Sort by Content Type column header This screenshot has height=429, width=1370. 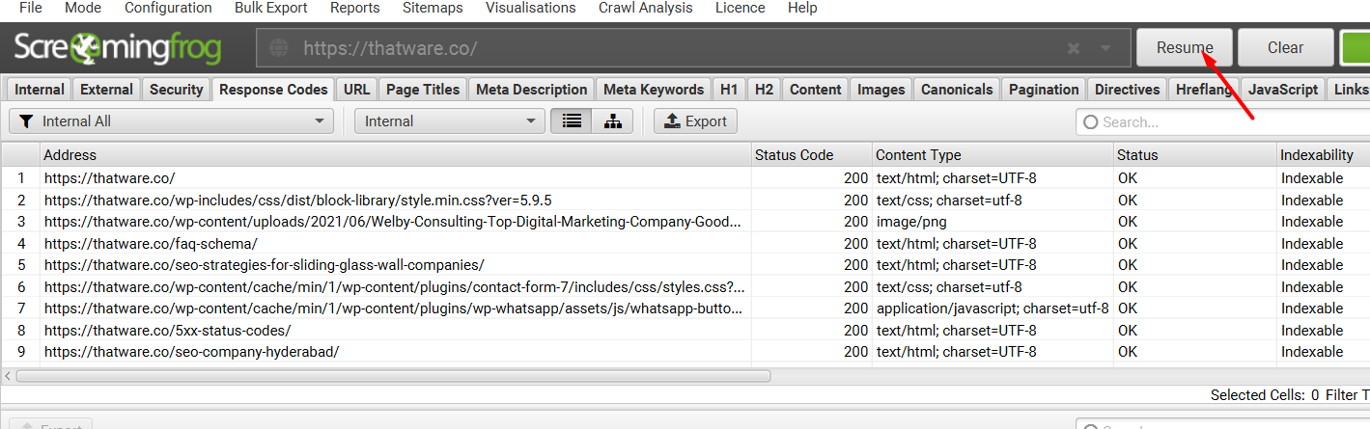pos(993,154)
